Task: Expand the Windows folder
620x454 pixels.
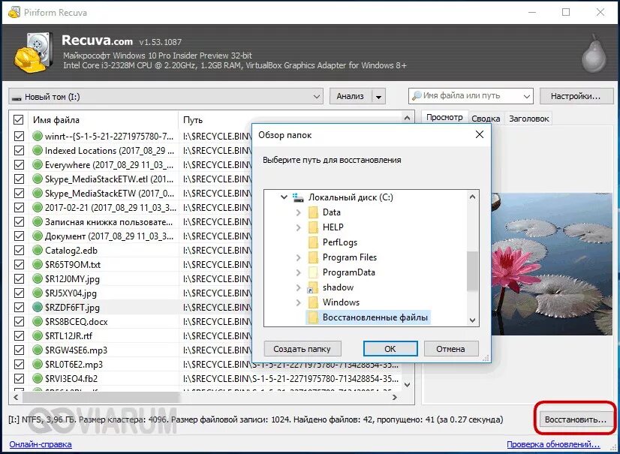Action: click(299, 302)
